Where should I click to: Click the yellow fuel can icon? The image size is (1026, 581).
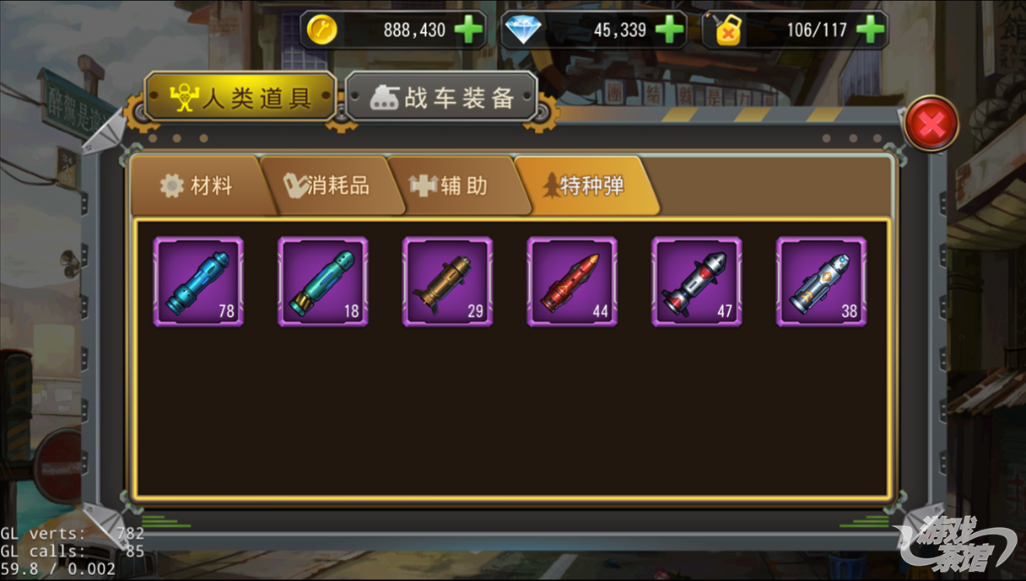click(726, 30)
